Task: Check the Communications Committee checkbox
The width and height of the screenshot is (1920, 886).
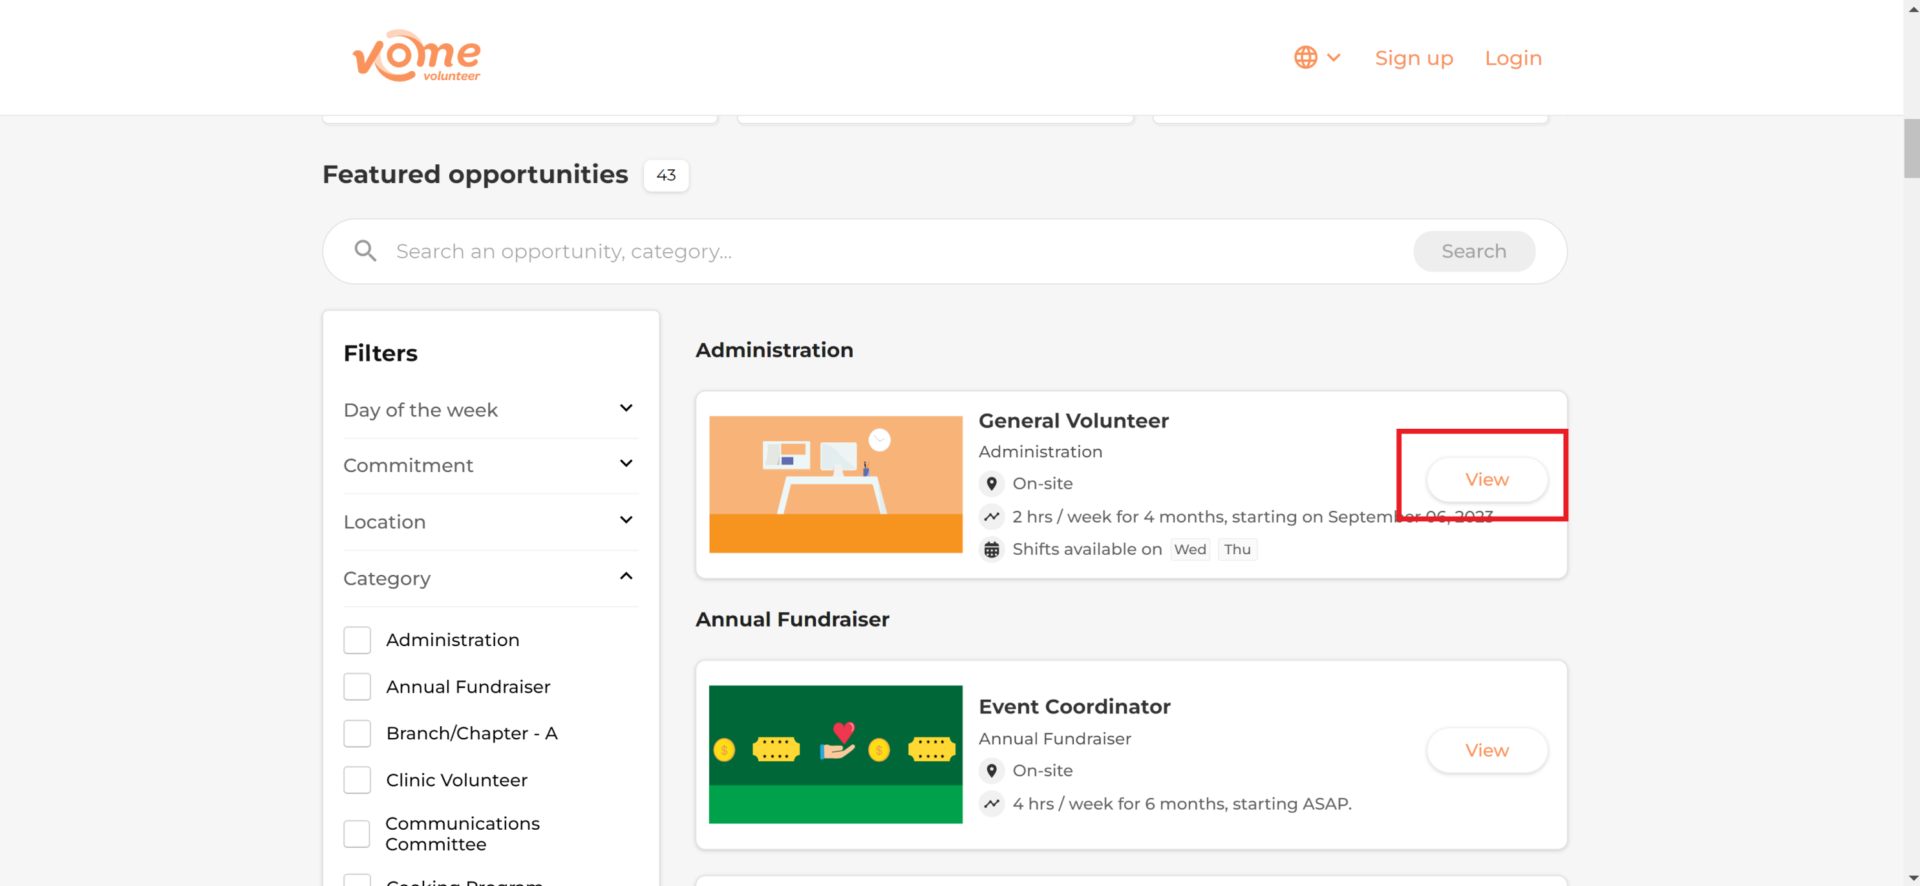Action: [x=357, y=834]
